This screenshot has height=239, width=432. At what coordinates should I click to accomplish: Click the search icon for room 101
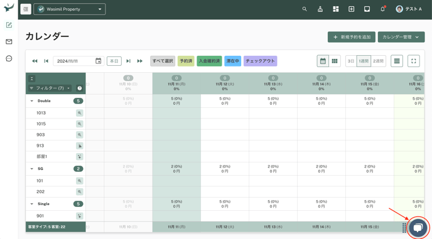pos(79,181)
